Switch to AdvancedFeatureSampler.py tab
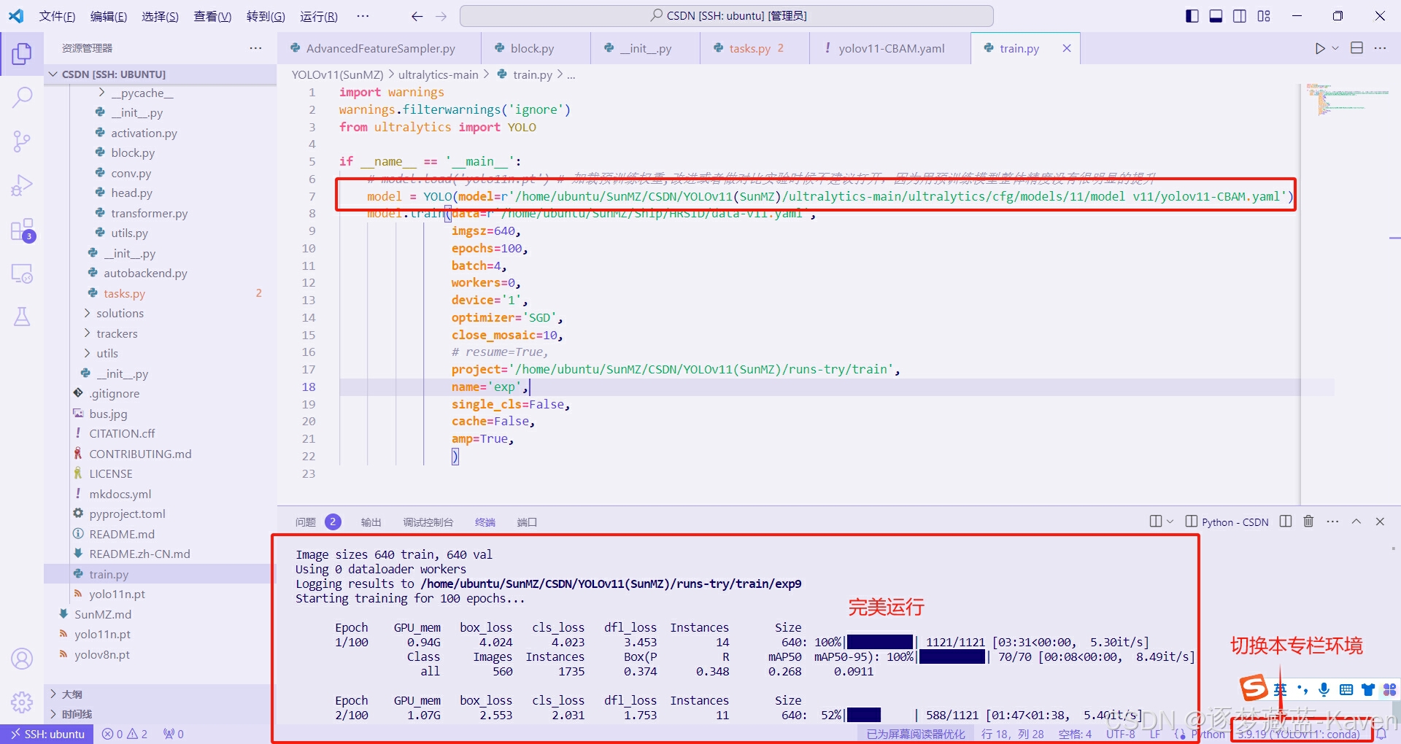This screenshot has height=744, width=1401. coord(380,48)
